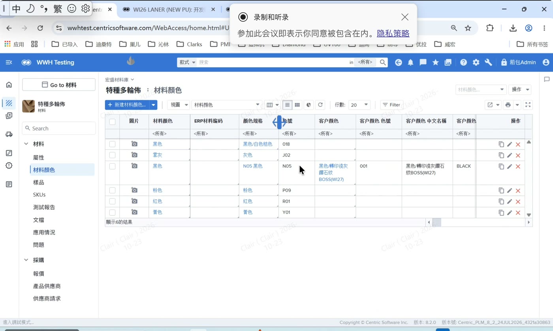Open chart view icon in toolbar

click(x=309, y=105)
